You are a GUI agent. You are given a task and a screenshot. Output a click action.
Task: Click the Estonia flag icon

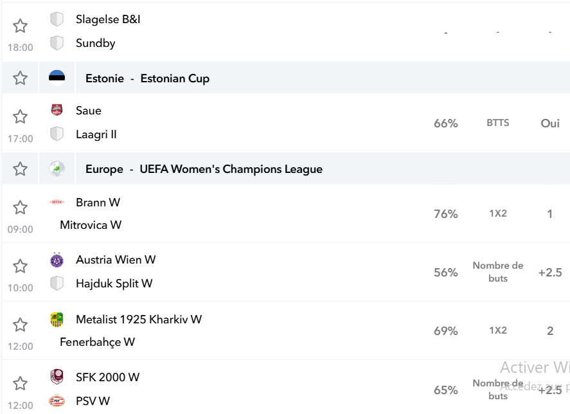57,78
